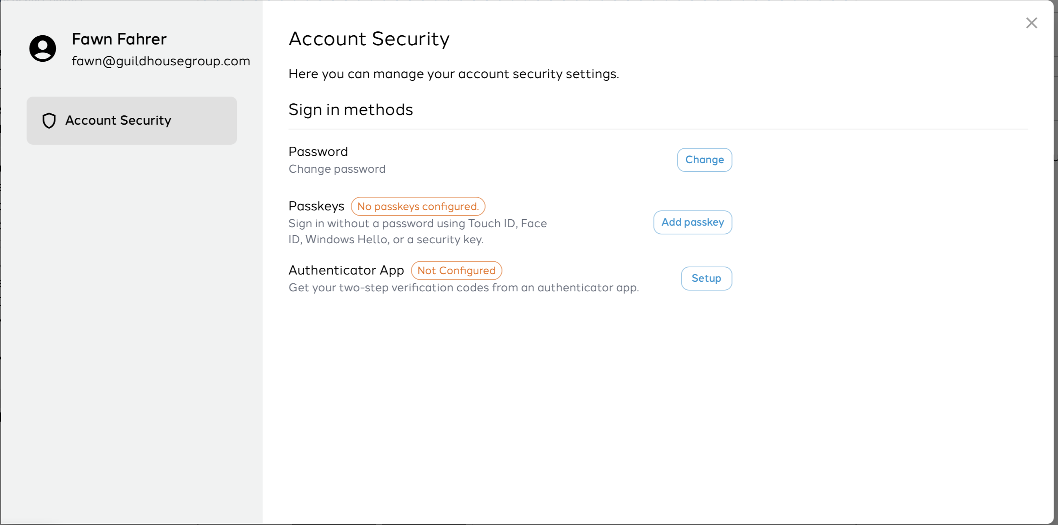Click the Authenticator App row label
The height and width of the screenshot is (525, 1058).
[346, 270]
